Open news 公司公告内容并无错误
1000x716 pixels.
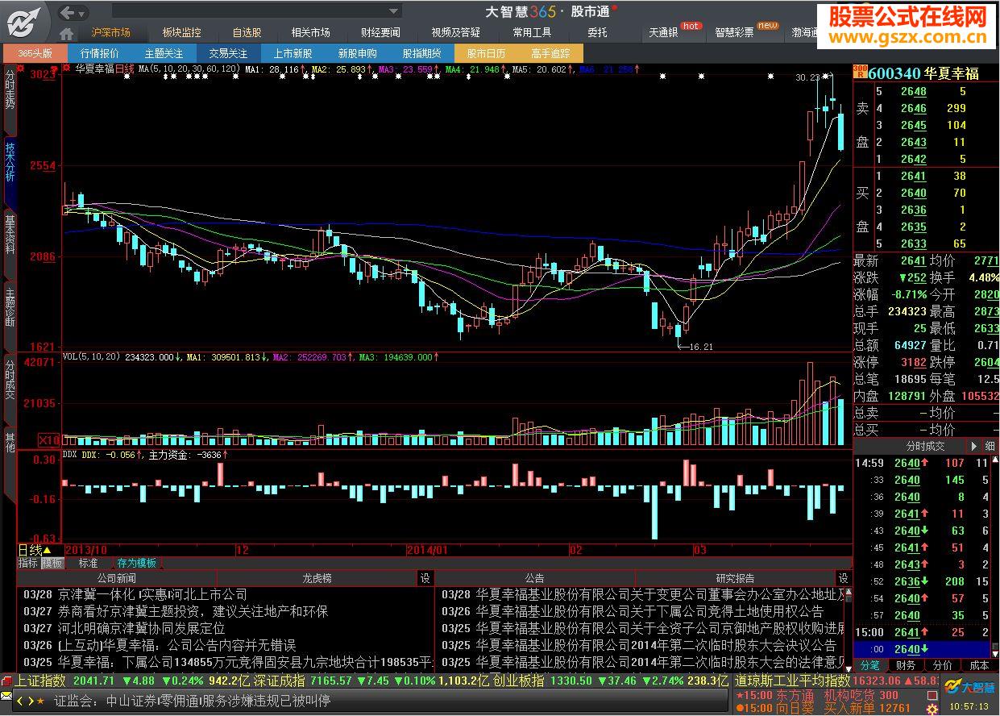(x=176, y=645)
